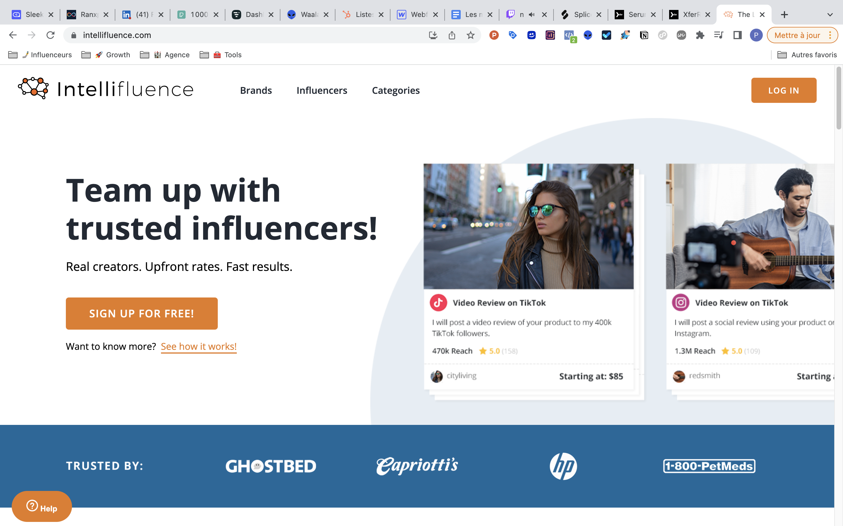Reload the page with refresh icon

click(51, 35)
